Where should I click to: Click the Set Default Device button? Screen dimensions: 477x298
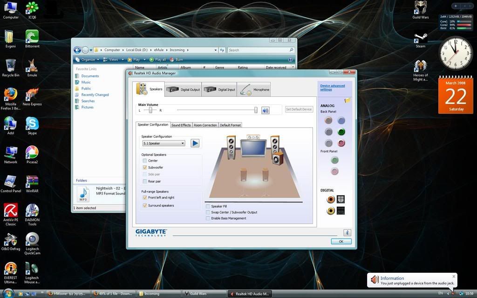coord(299,109)
